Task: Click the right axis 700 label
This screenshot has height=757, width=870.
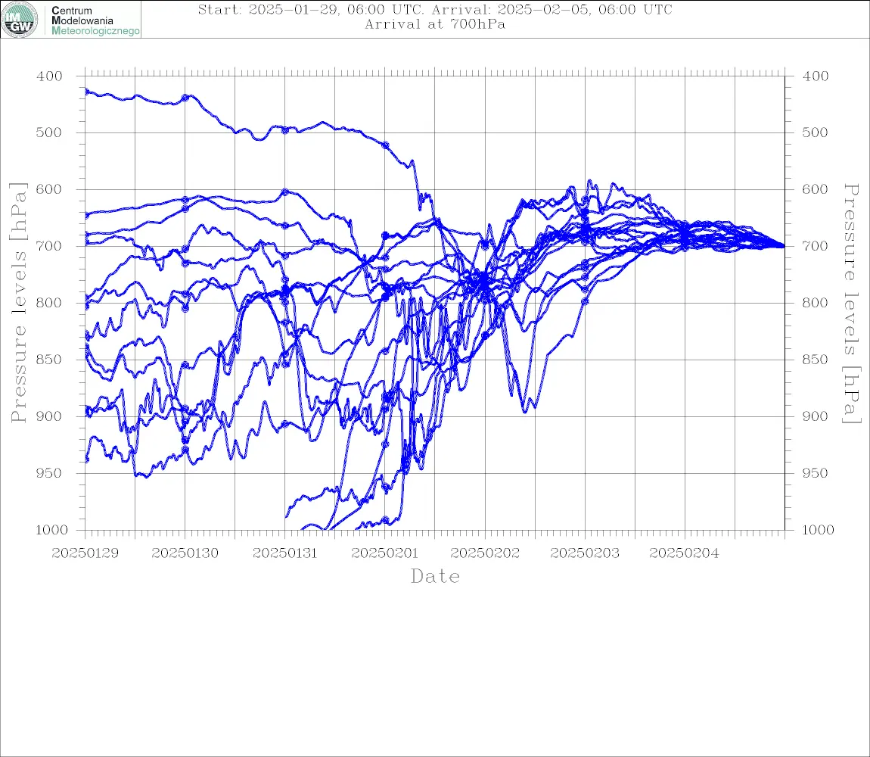Action: [x=816, y=246]
